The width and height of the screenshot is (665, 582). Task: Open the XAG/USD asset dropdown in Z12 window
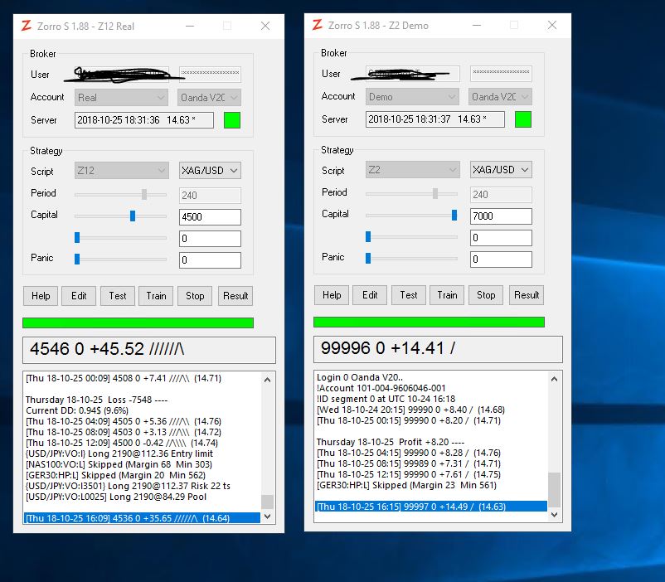[210, 171]
